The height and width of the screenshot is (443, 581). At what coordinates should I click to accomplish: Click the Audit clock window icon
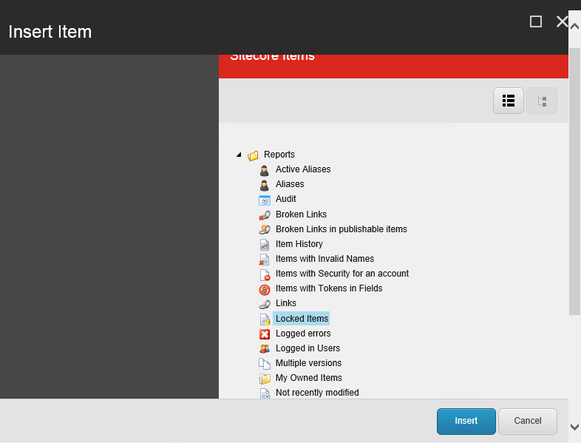tap(264, 200)
